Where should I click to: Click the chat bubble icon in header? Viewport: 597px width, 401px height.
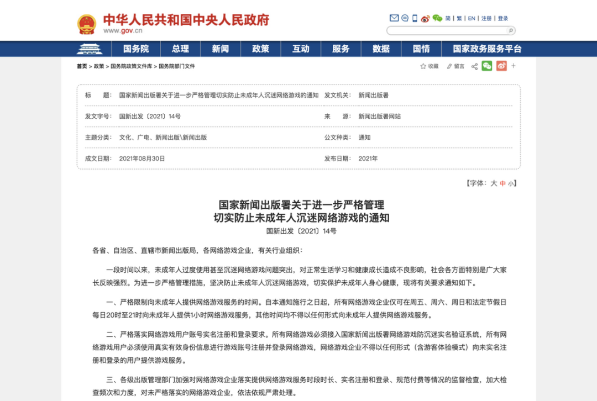[405, 18]
